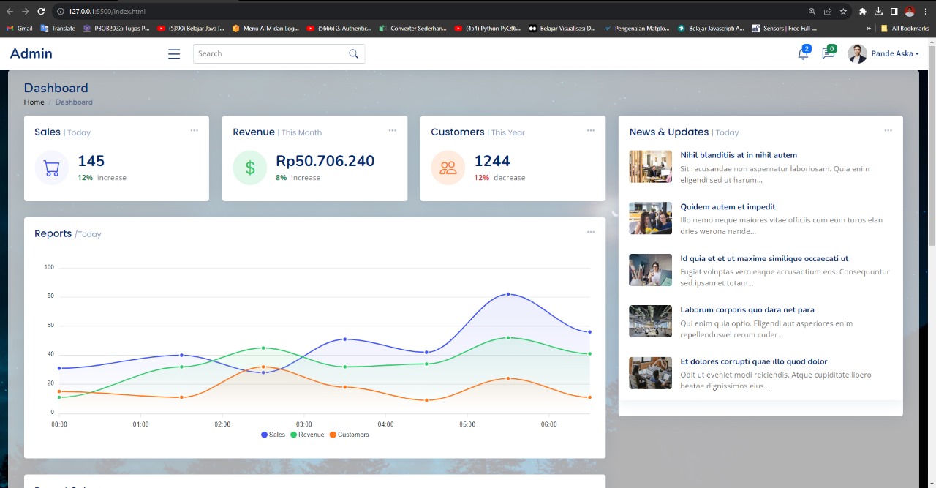Click the Sales shopping cart icon
Image resolution: width=936 pixels, height=488 pixels.
tap(52, 168)
